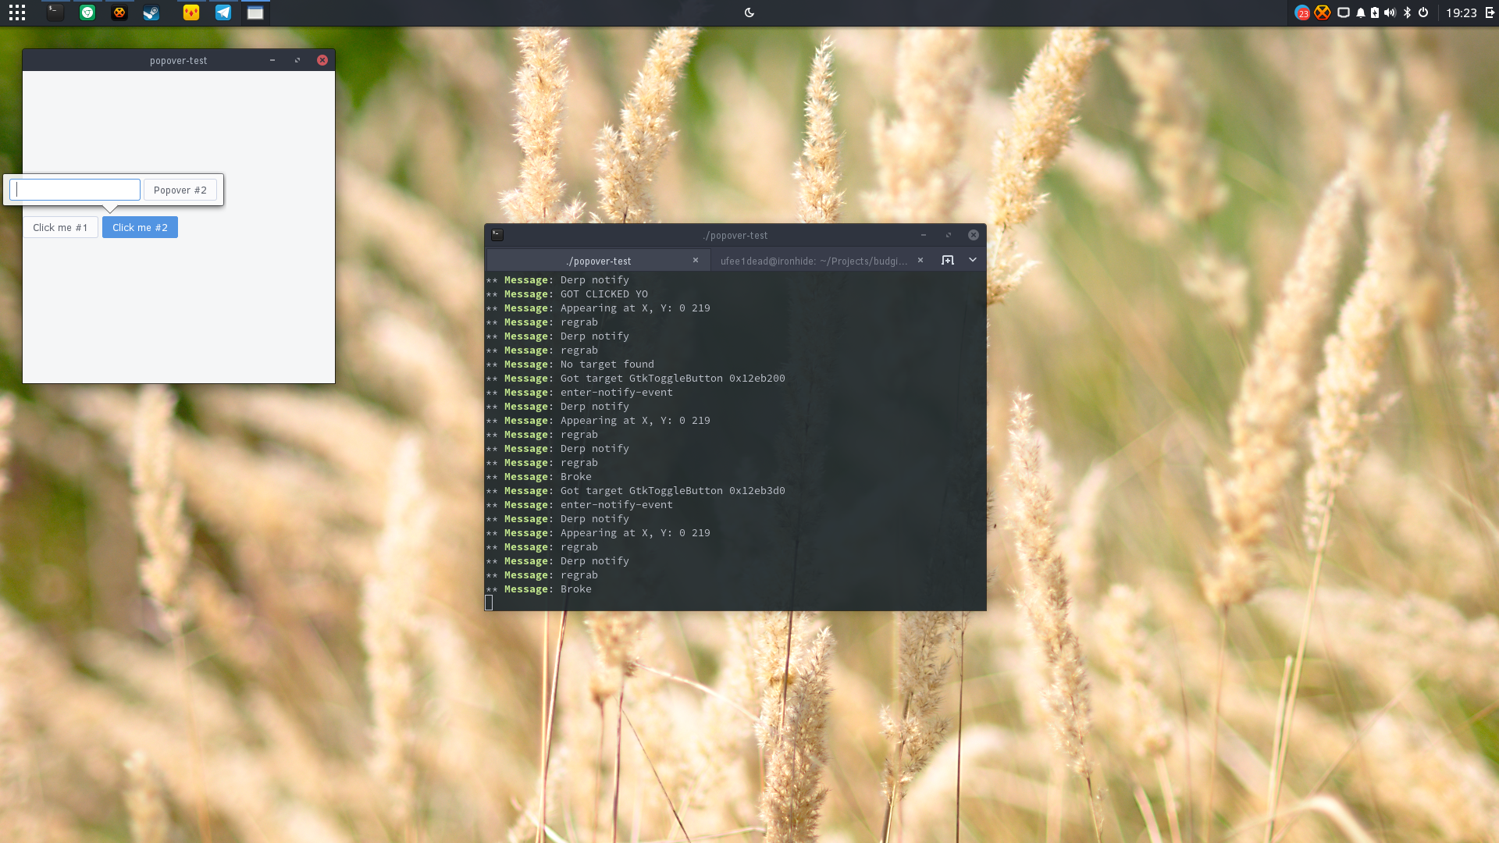Click the night light moon icon
Image resolution: width=1499 pixels, height=843 pixels.
[x=749, y=12]
